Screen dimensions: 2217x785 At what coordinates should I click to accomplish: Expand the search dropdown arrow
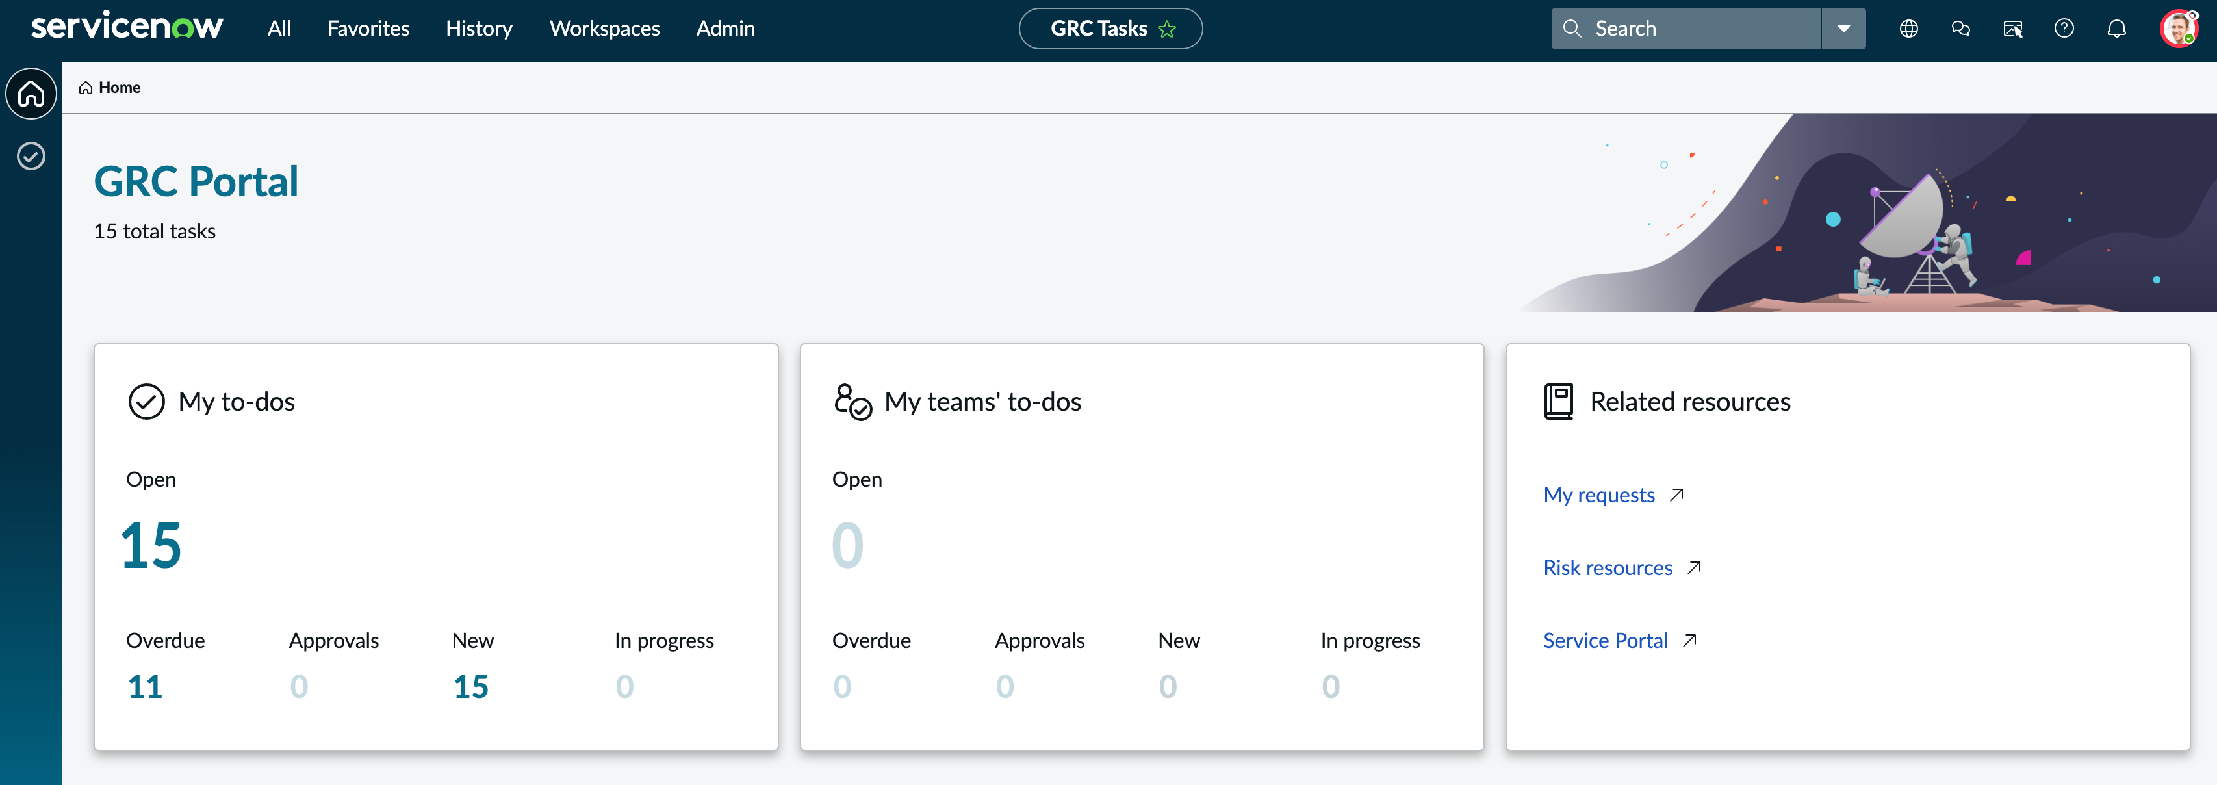pos(1843,29)
